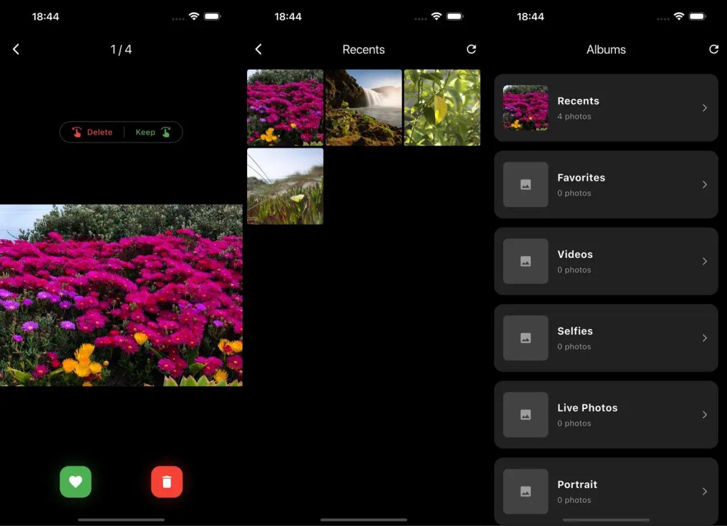Tap the red trash delete button
Viewport: 727px width, 526px height.
pyautogui.click(x=167, y=482)
